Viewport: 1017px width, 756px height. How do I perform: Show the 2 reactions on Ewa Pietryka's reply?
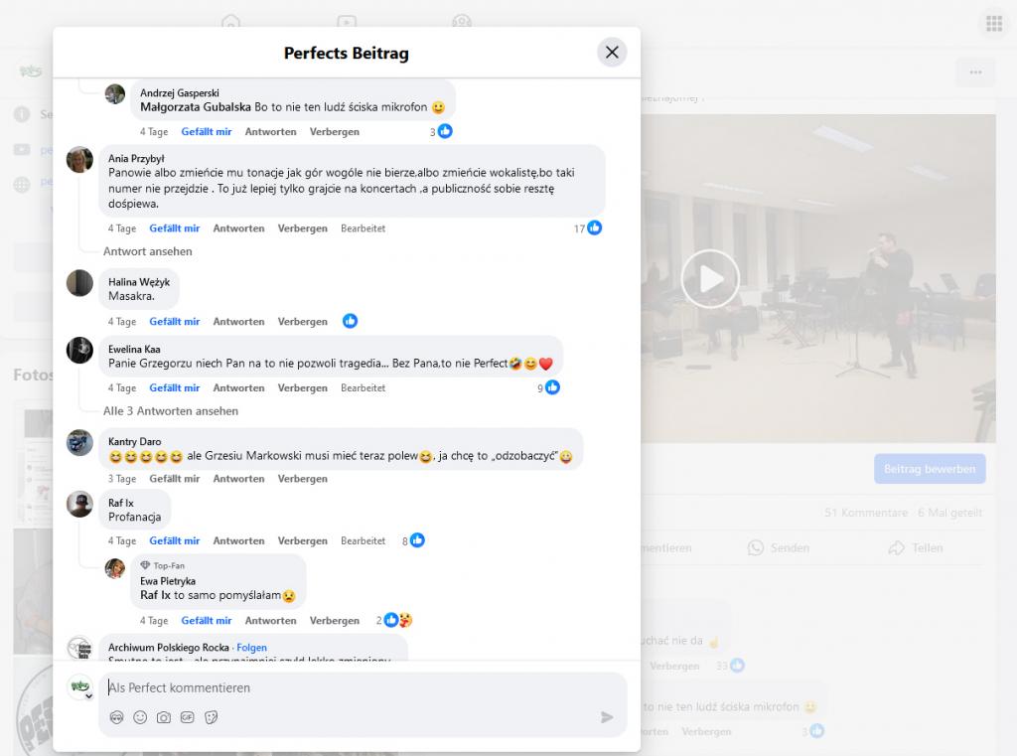tap(393, 620)
